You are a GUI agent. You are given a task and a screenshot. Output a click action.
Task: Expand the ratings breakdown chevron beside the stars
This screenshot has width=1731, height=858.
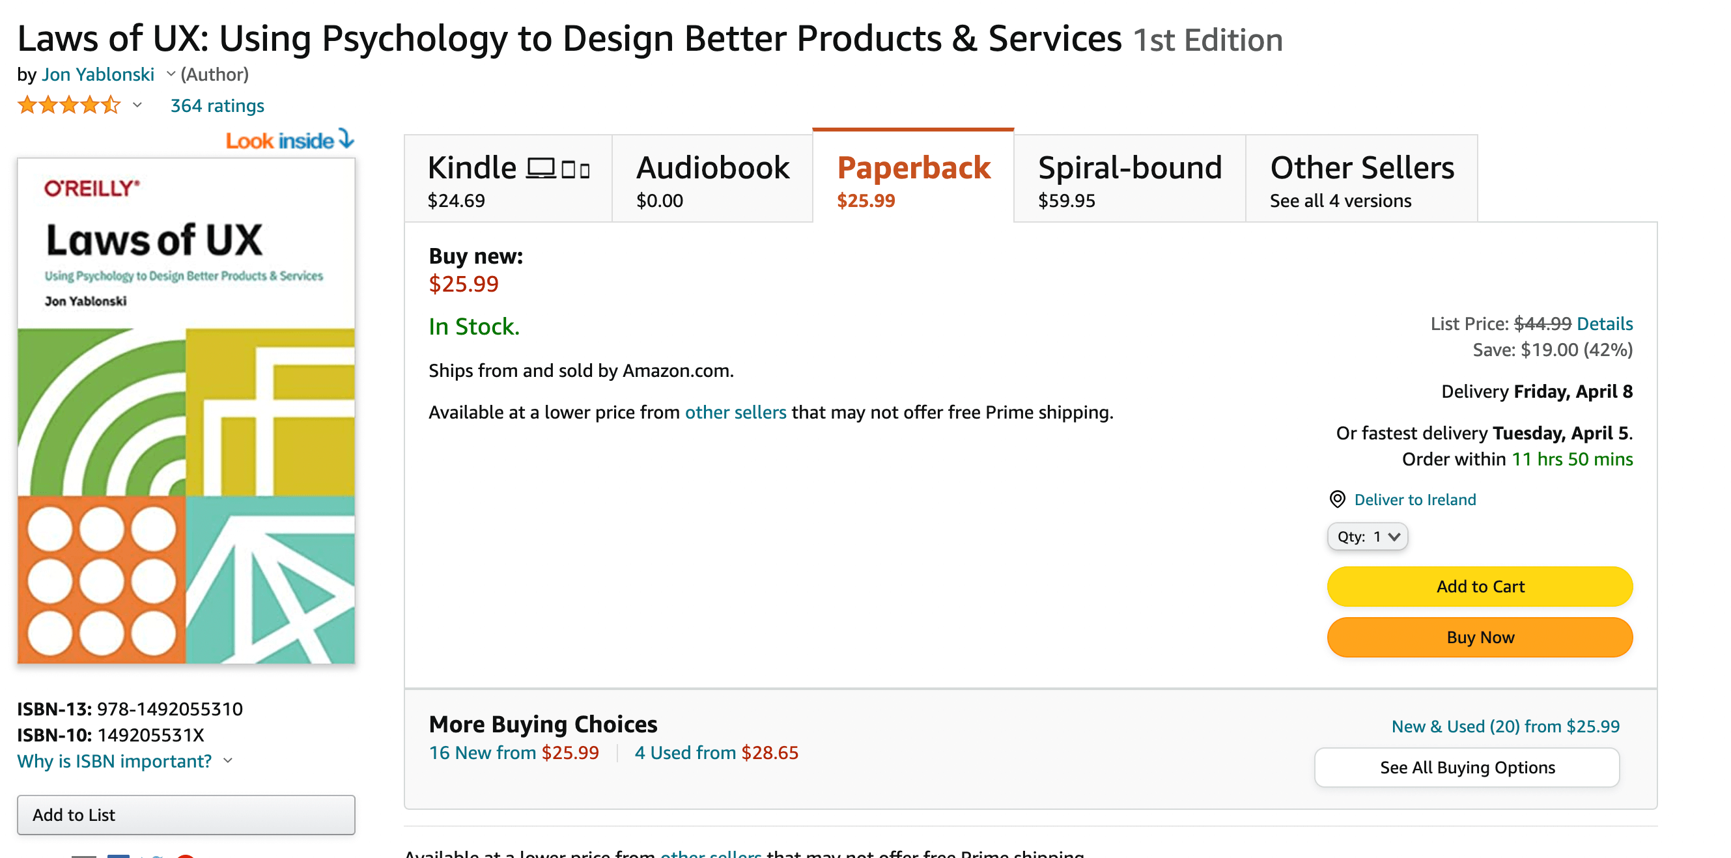138,105
